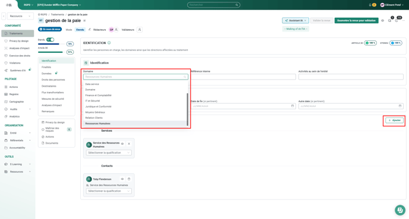Open Analyses d'impact in left sidebar

click(17, 48)
